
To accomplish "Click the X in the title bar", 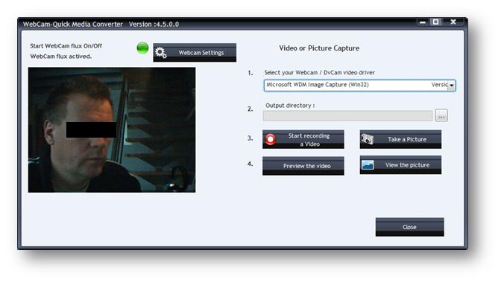I will 453,22.
